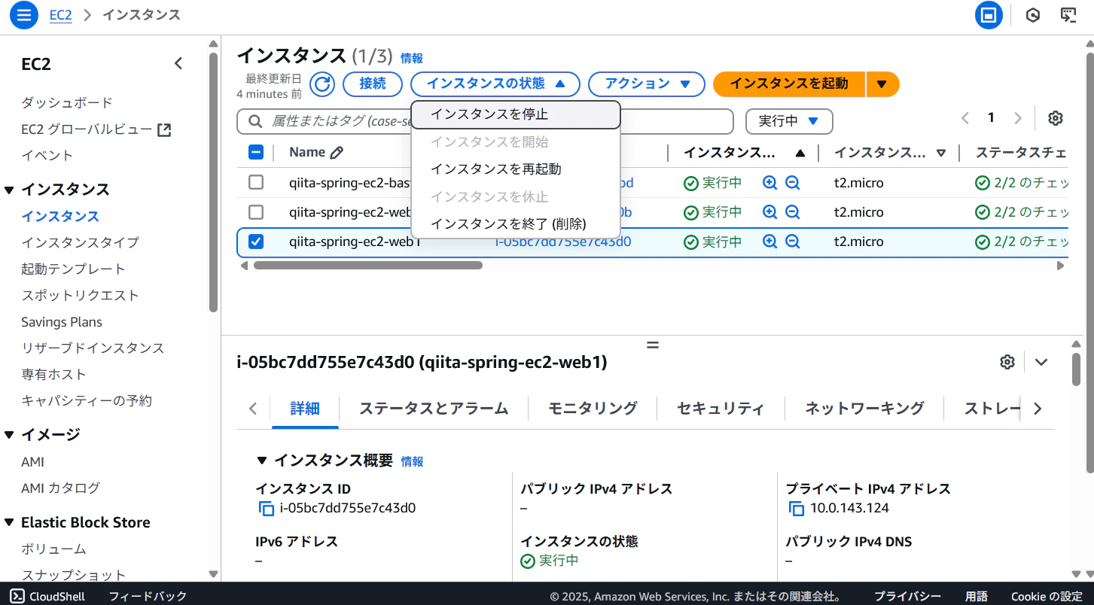Screen dimensions: 1094x605
Task: Open the hamburger navigation menu
Action: [24, 15]
